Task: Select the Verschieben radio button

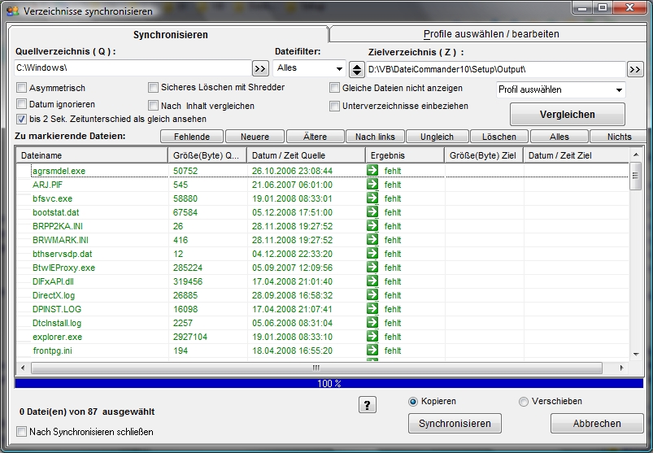Action: pyautogui.click(x=524, y=402)
